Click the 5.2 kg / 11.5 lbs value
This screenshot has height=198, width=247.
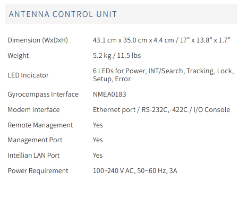[117, 56]
